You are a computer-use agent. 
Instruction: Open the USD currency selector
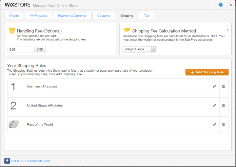40,50
